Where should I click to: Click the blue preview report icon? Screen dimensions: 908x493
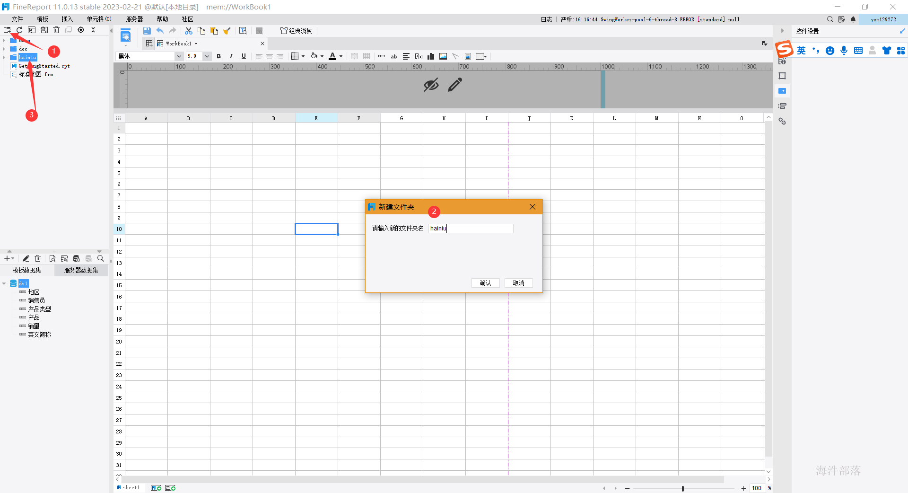click(x=125, y=35)
